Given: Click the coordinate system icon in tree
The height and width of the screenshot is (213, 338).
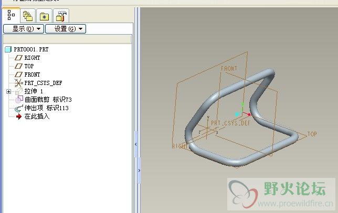Looking at the screenshot, I should tap(18, 83).
